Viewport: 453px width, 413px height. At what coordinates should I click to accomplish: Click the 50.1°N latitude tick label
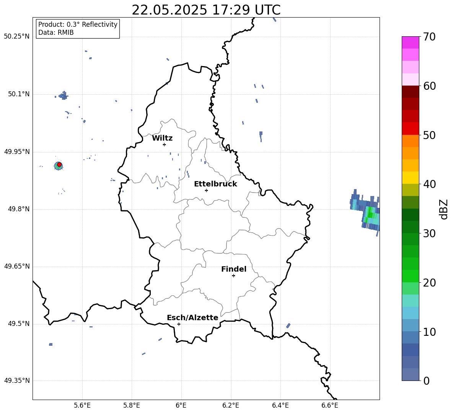(x=18, y=94)
